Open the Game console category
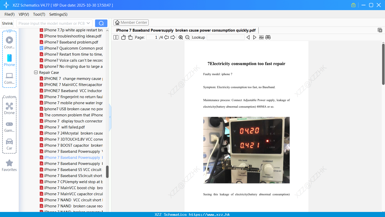385x217 pixels. click(x=9, y=127)
